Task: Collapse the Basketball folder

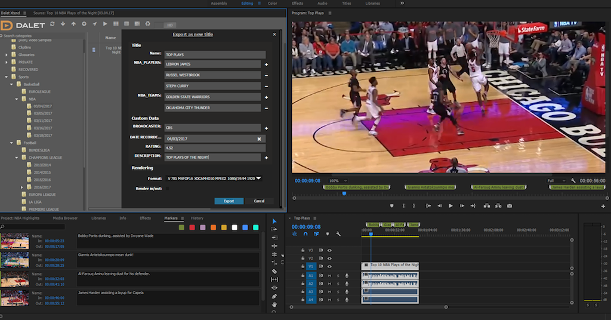Action: point(11,84)
